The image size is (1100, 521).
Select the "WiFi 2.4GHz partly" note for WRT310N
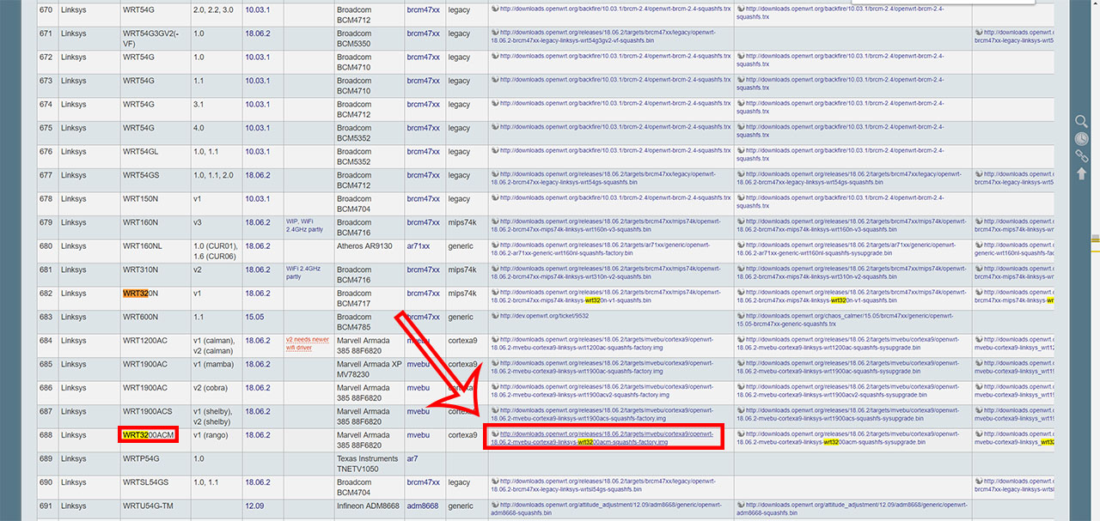click(x=304, y=273)
